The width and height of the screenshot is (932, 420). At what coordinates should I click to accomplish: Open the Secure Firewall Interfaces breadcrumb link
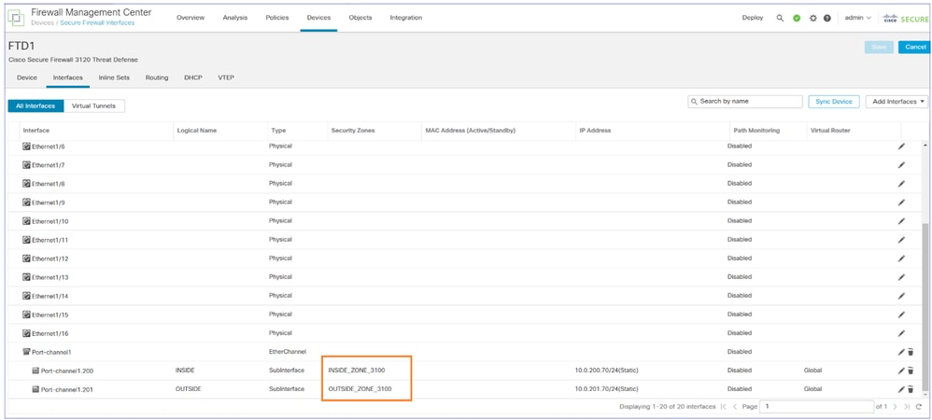tap(97, 23)
